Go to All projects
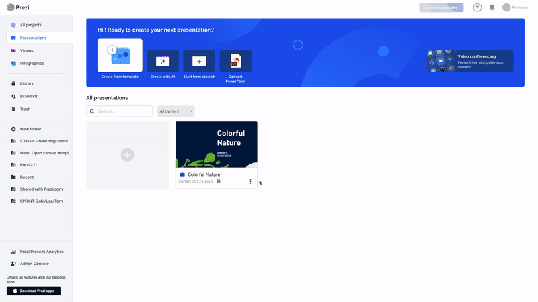Image resolution: width=538 pixels, height=302 pixels. [x=30, y=25]
